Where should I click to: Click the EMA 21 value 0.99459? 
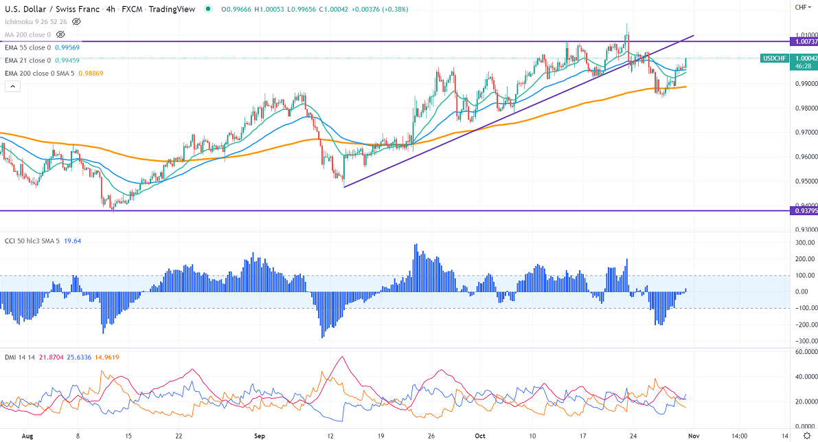(x=67, y=60)
